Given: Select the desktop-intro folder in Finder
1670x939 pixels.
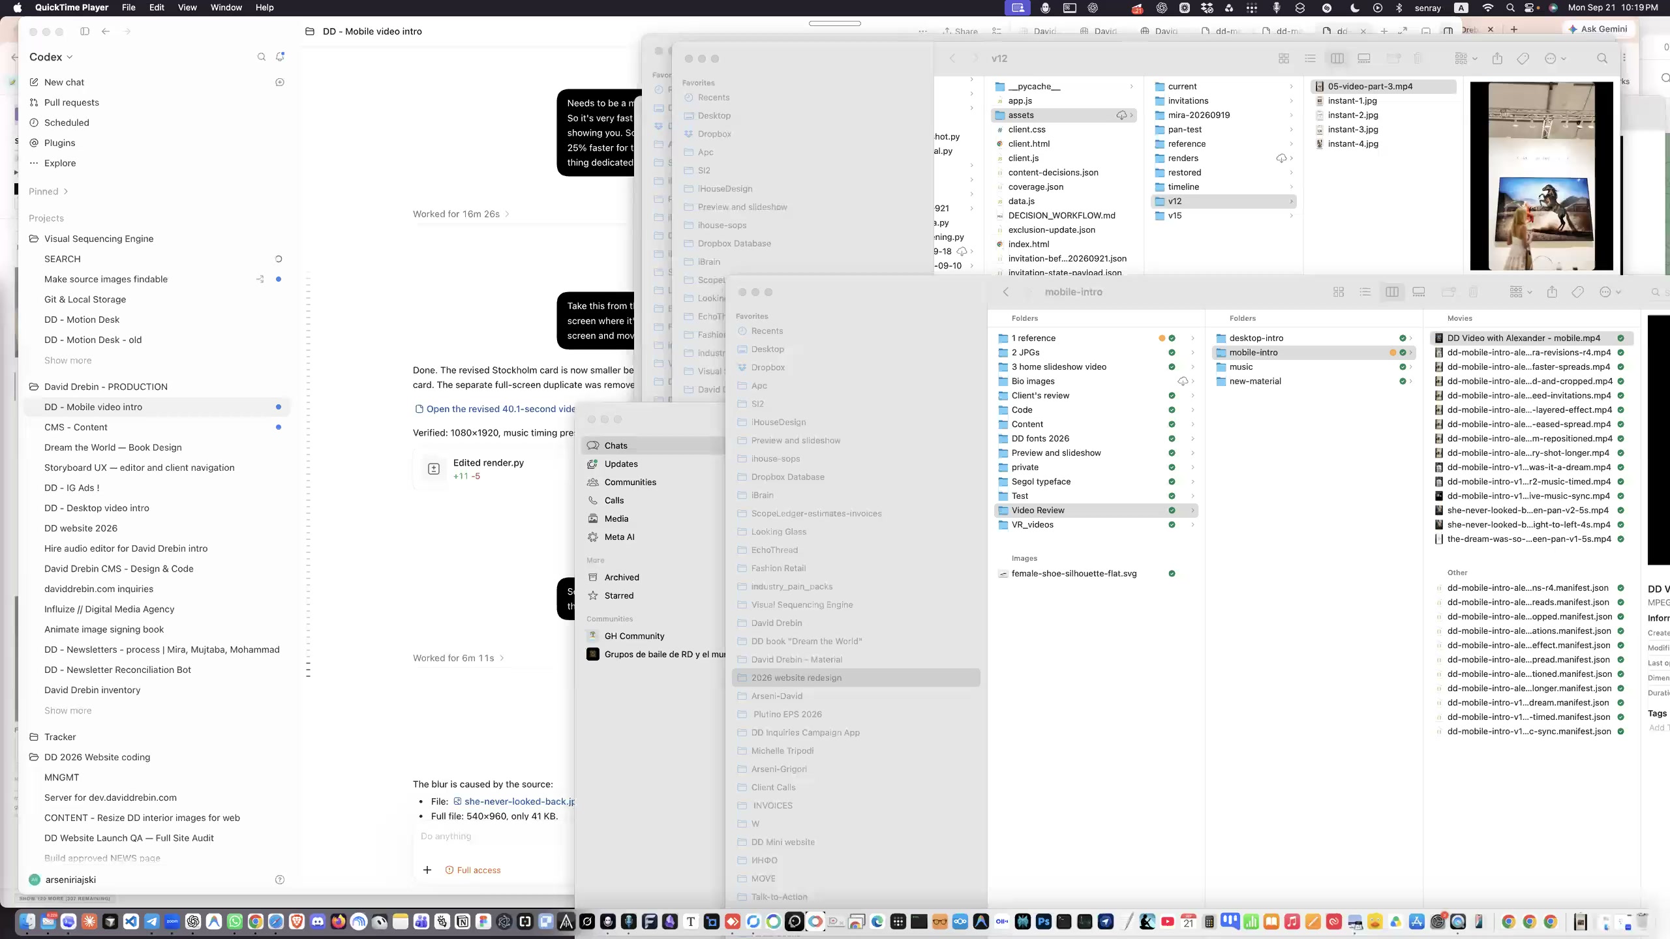Looking at the screenshot, I should coord(1313,338).
